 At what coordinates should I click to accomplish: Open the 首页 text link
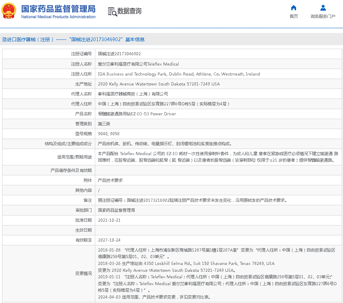coord(294,16)
